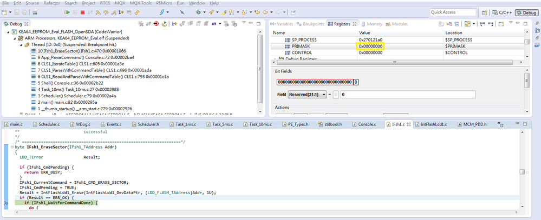Viewport: 541px width, 220px height.
Task: Click the restart icon in Debug view toolbar
Action: tap(165, 24)
